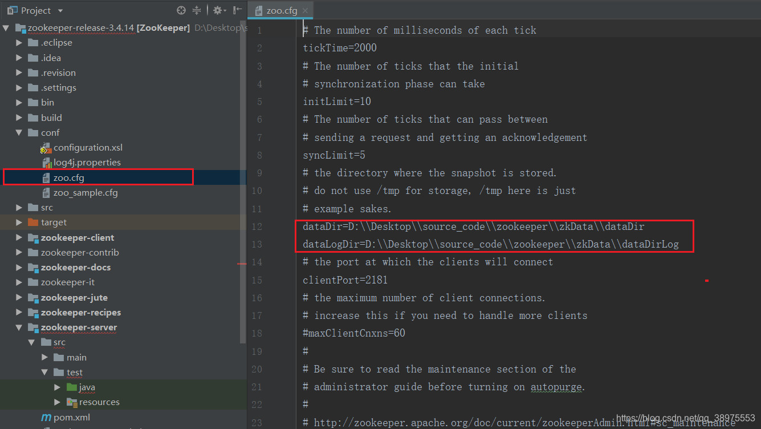Expand the .eclipse folder
Viewport: 761px width, 429px height.
[19, 43]
